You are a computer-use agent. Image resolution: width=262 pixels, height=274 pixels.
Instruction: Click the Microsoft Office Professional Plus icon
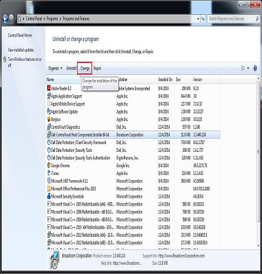[49, 189]
